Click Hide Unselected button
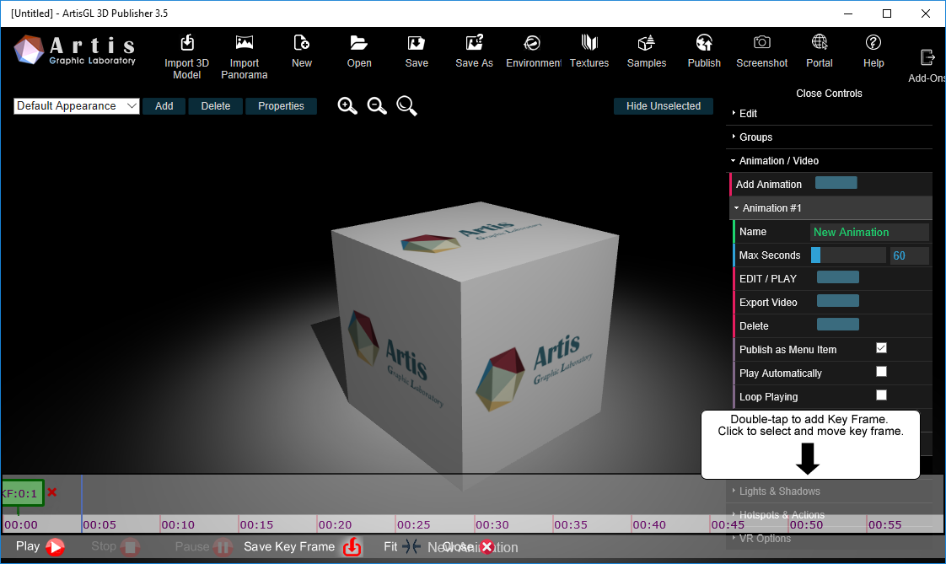 663,106
